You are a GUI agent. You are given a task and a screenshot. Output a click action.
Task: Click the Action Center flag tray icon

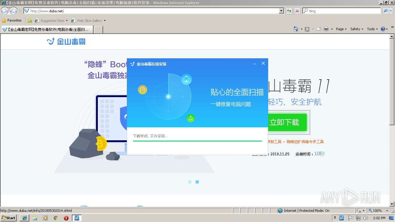(x=351, y=218)
